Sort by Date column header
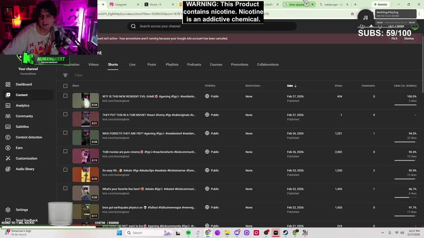This screenshot has height=238, width=424. pyautogui.click(x=291, y=86)
